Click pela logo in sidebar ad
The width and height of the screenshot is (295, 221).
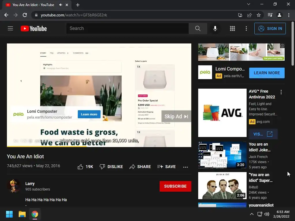pos(205,72)
